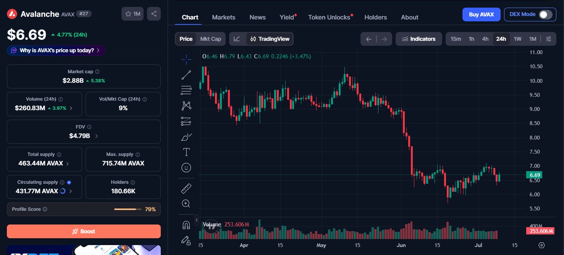This screenshot has height=255, width=564.
Task: Expand Total supply details chevron
Action: coord(68,164)
